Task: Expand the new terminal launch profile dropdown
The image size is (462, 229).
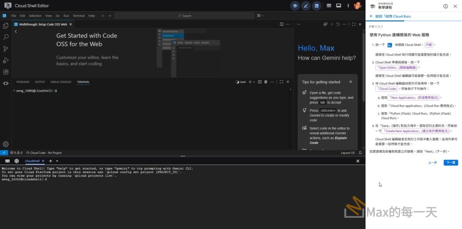Action: (254, 82)
